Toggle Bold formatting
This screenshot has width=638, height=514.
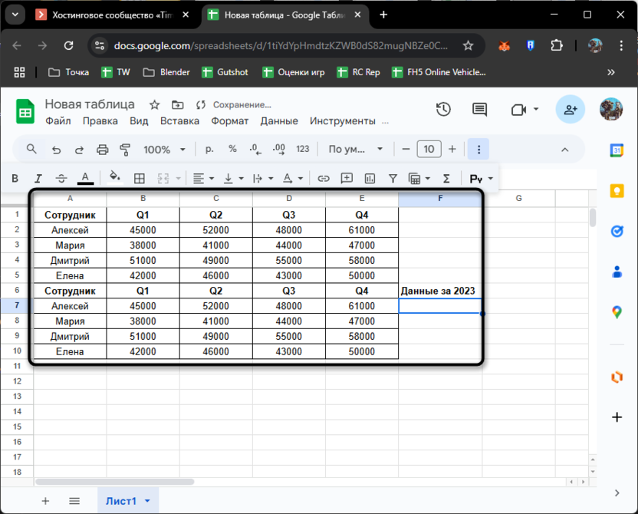click(x=15, y=179)
